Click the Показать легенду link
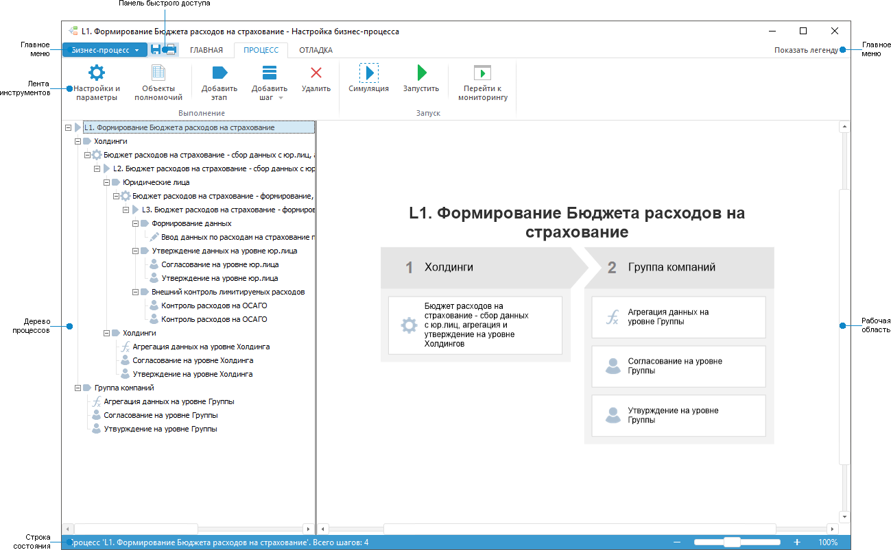Viewport: 891px width, 550px height. (807, 49)
